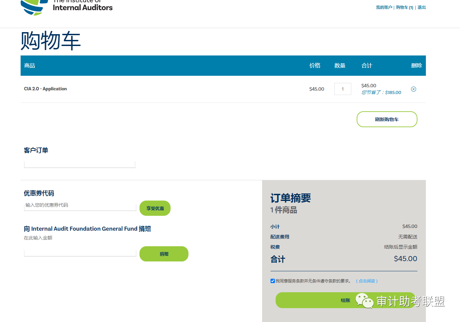Screen dimensions: 460x322
Task: Open 点击阅读 terms link
Action: (x=367, y=281)
